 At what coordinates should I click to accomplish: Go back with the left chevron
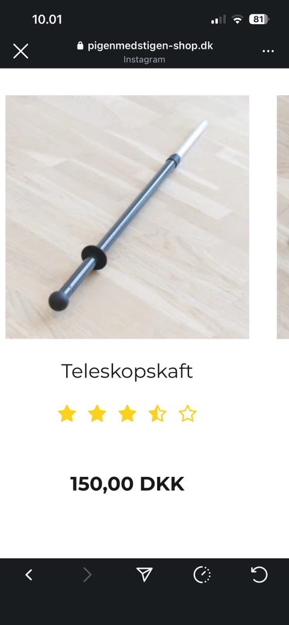[29, 575]
